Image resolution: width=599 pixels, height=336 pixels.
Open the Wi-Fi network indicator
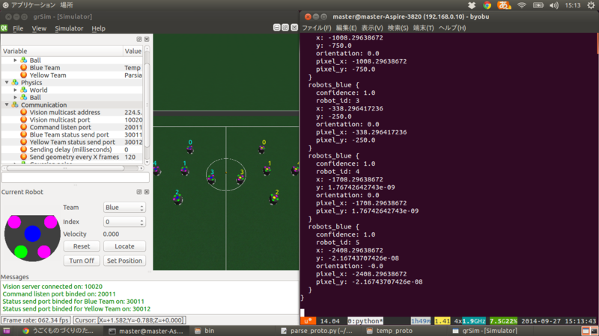click(521, 5)
